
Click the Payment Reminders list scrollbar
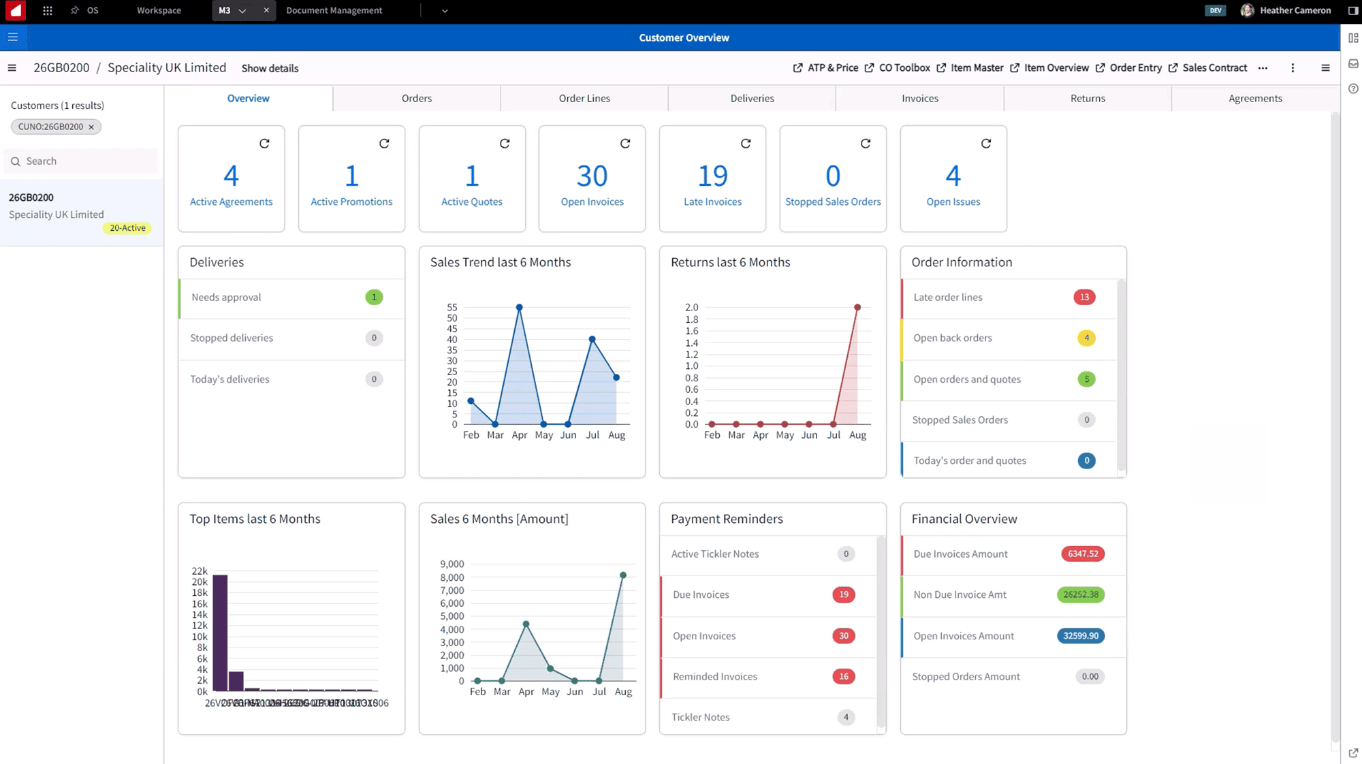pyautogui.click(x=881, y=632)
